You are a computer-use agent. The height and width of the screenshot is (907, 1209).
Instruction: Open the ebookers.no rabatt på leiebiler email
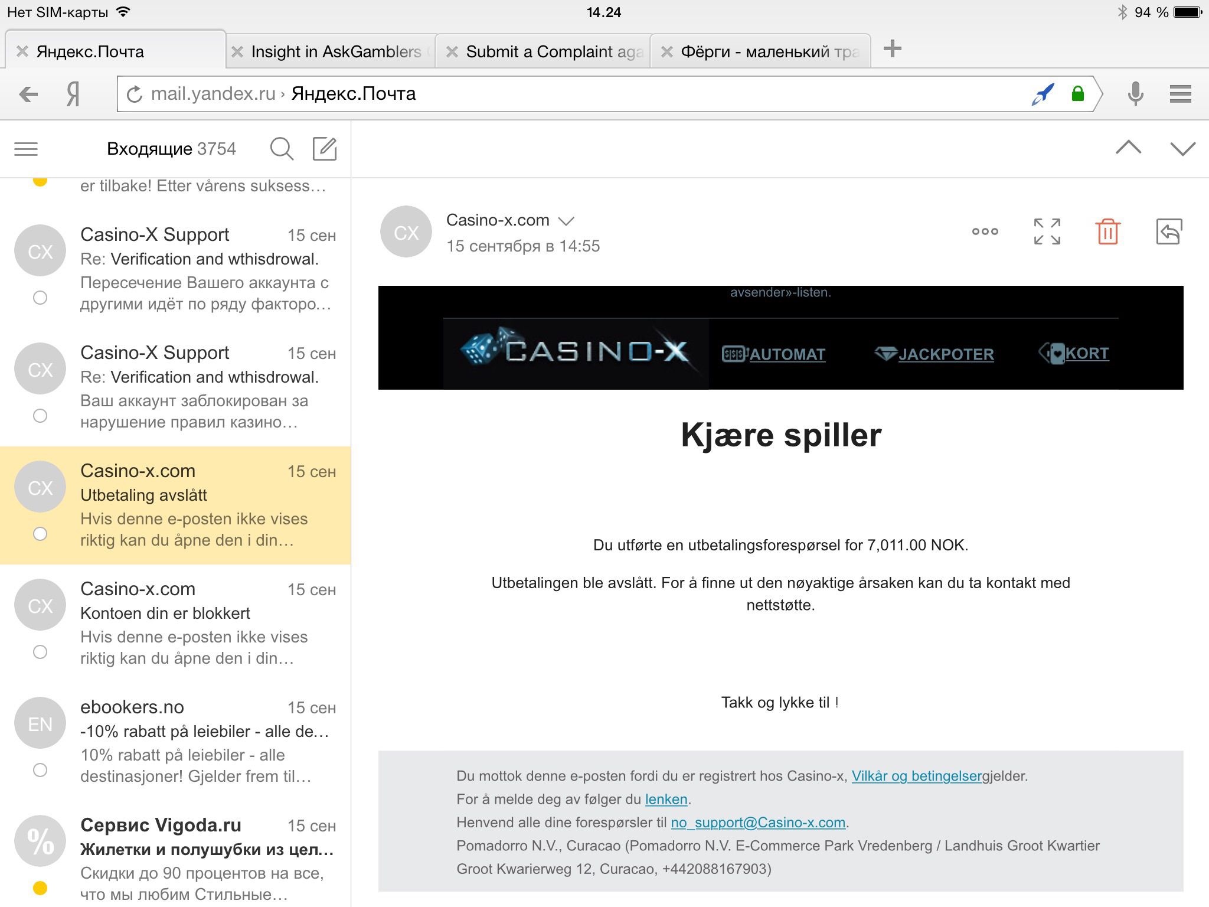(x=175, y=742)
